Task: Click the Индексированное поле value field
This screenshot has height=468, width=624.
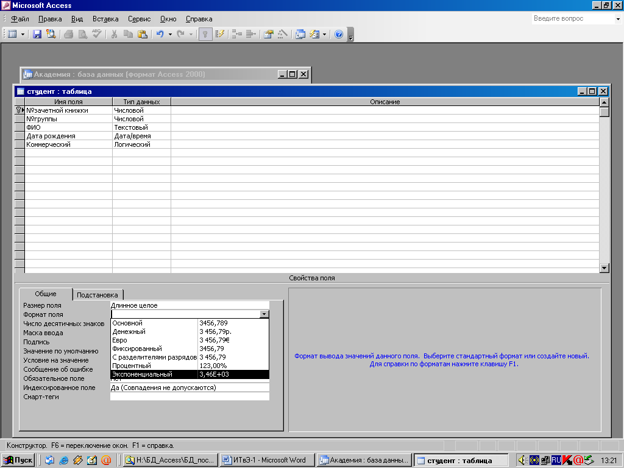Action: coord(190,388)
